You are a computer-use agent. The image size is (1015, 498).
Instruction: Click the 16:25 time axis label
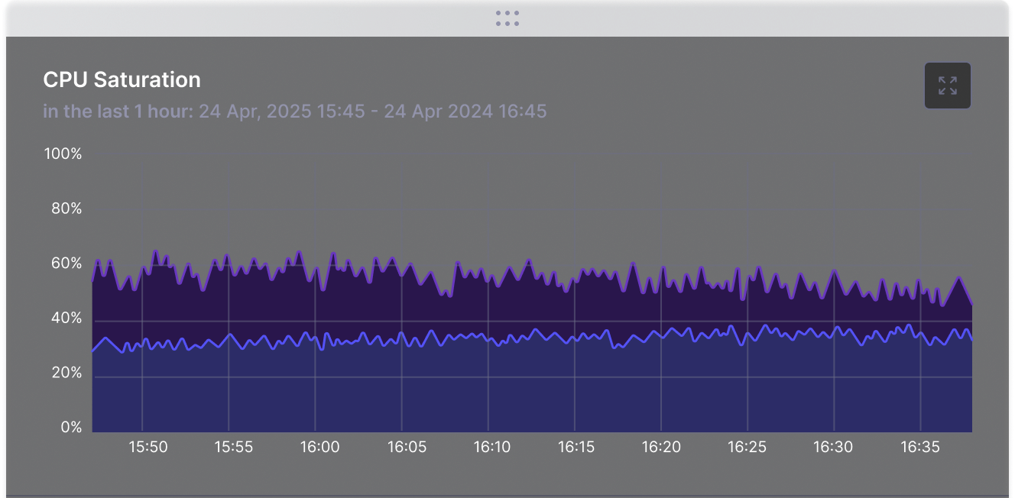coord(747,448)
